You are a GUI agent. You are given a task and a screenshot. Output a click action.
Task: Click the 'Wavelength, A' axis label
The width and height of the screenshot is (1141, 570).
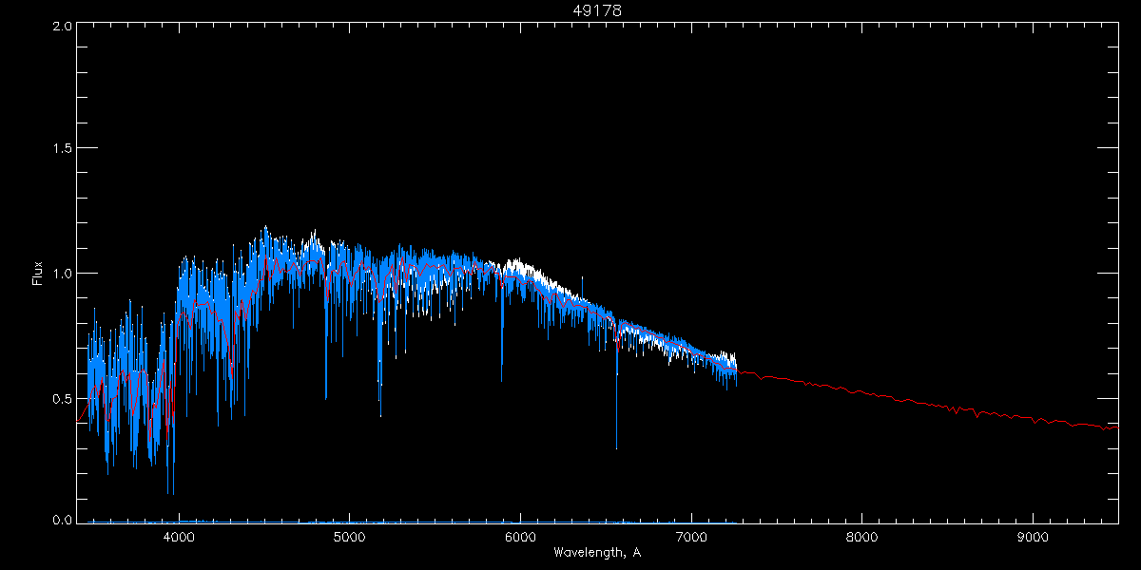click(x=597, y=553)
